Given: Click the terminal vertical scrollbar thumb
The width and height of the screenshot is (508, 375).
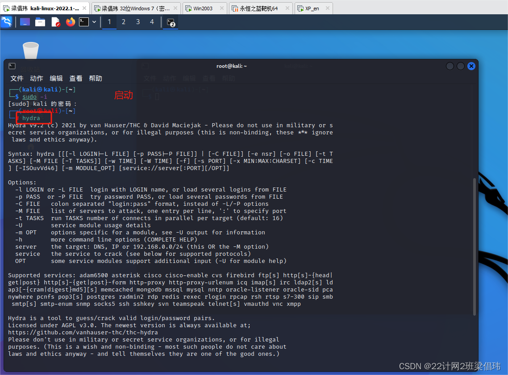Looking at the screenshot, I should click(x=475, y=246).
